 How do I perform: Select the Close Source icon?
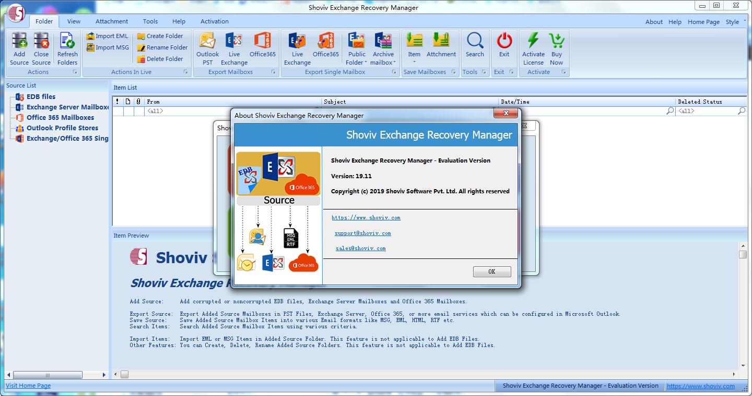tap(41, 41)
